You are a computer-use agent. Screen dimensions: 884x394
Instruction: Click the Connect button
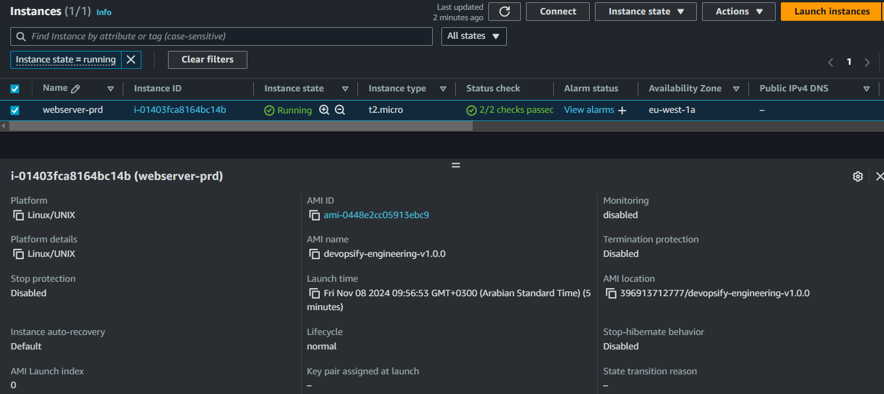[x=558, y=12]
